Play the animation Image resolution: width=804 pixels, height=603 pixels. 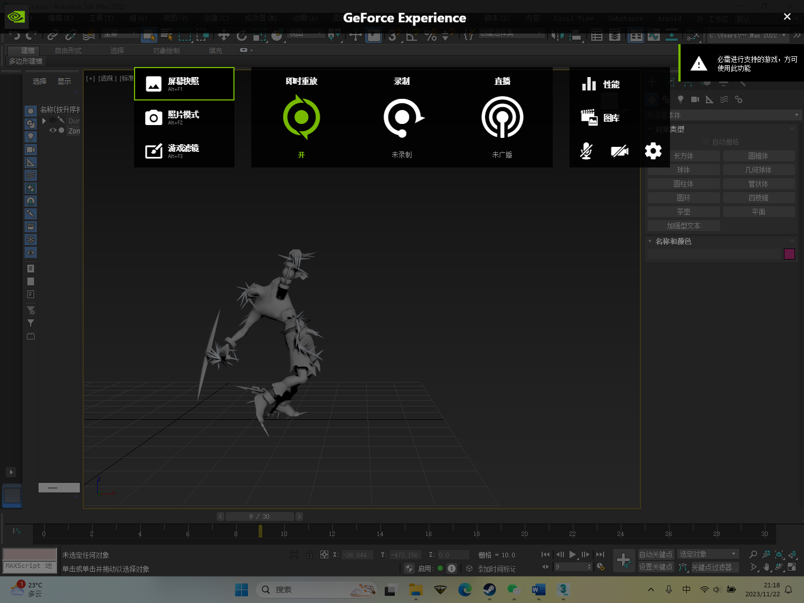(572, 554)
